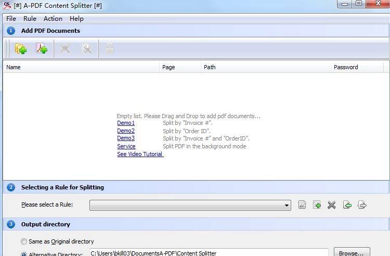Open See Video Tutorial link
390x256 pixels.
(140, 154)
